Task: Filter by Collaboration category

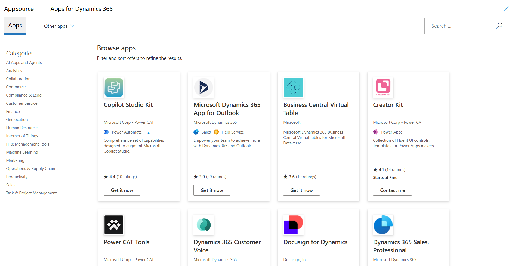Action: (18, 79)
